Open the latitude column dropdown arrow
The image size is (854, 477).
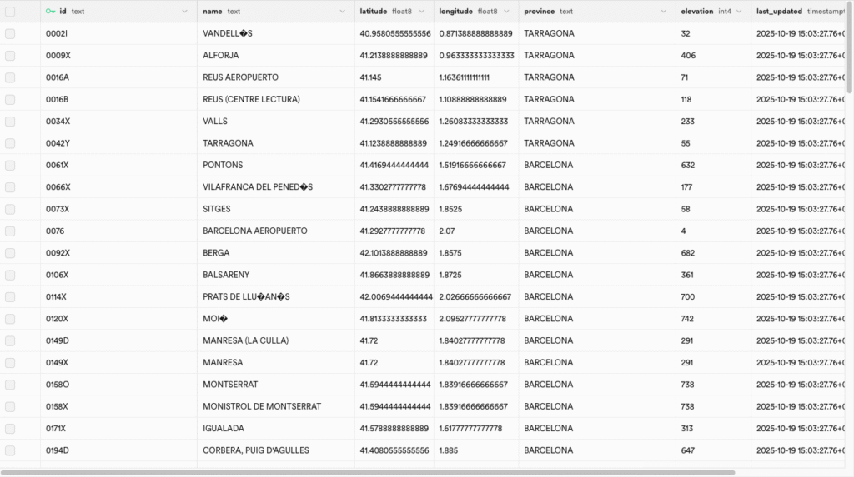pyautogui.click(x=421, y=12)
